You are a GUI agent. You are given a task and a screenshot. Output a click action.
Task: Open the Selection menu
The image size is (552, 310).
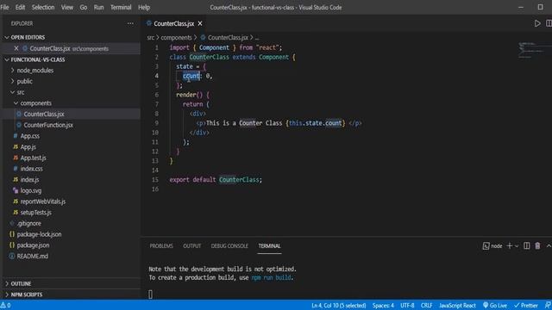tap(43, 8)
